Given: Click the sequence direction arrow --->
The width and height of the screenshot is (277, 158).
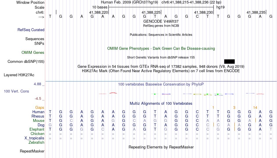Looking at the screenshot, I should [x=41, y=17].
